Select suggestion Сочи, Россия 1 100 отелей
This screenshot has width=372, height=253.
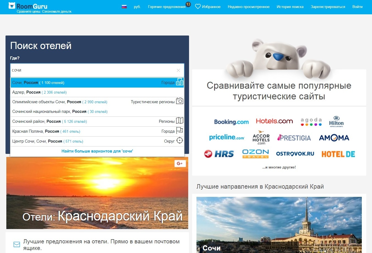pos(97,83)
